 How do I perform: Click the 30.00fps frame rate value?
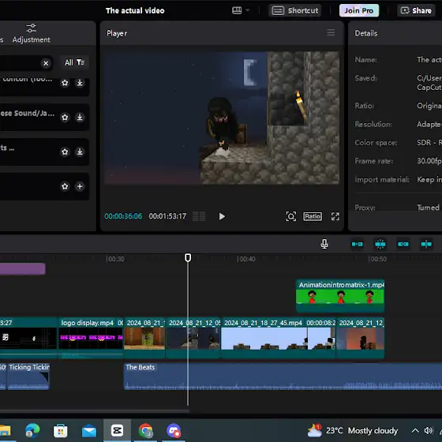[429, 161]
